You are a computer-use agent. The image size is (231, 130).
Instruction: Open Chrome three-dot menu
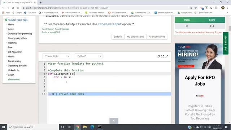click(x=228, y=8)
